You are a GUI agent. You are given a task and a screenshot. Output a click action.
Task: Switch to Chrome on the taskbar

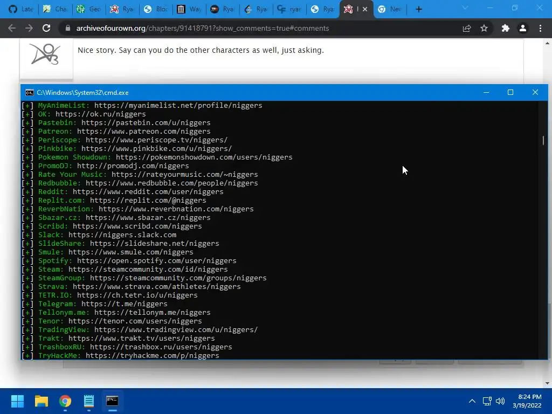pos(65,401)
